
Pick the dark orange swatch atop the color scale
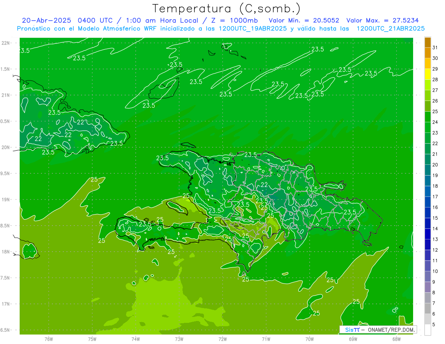point(428,43)
